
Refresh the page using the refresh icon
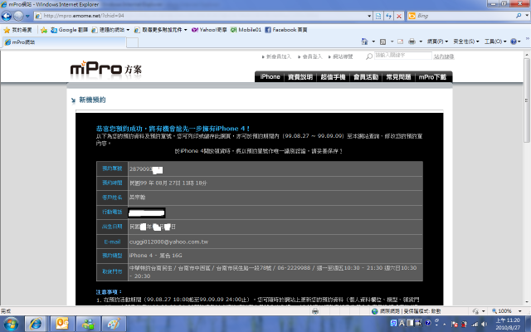tap(389, 16)
